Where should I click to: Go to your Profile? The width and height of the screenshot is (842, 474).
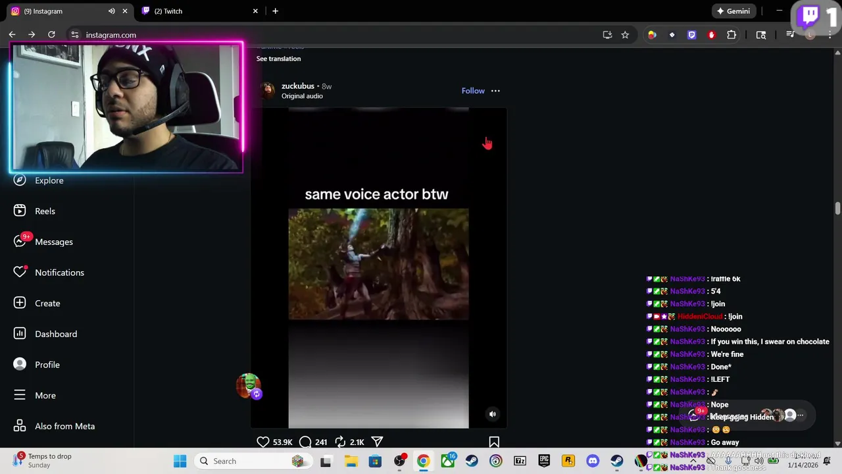[x=37, y=365]
